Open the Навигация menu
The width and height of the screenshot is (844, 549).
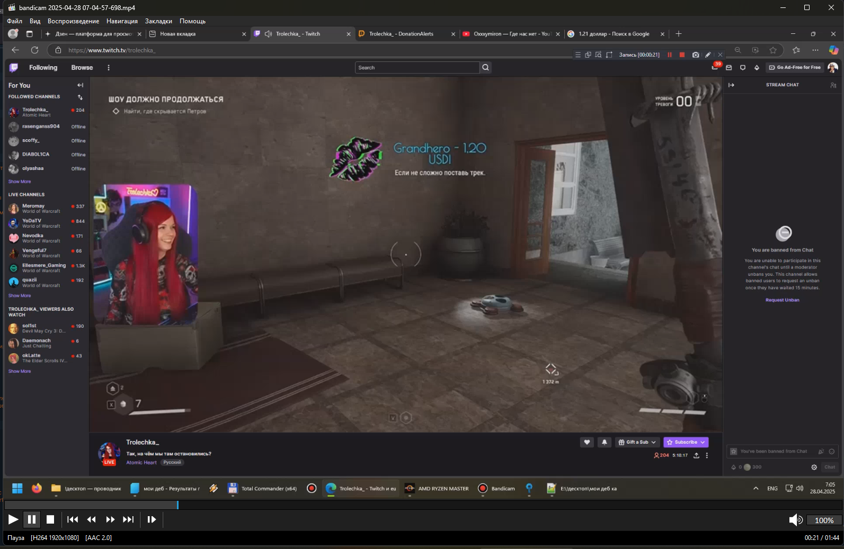[122, 21]
